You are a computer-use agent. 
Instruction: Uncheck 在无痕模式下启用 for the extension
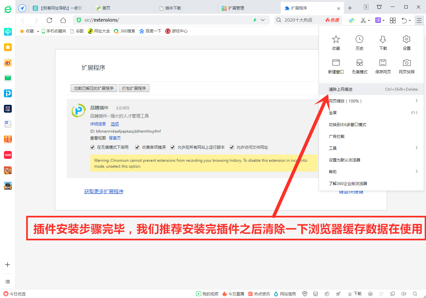tap(92, 147)
